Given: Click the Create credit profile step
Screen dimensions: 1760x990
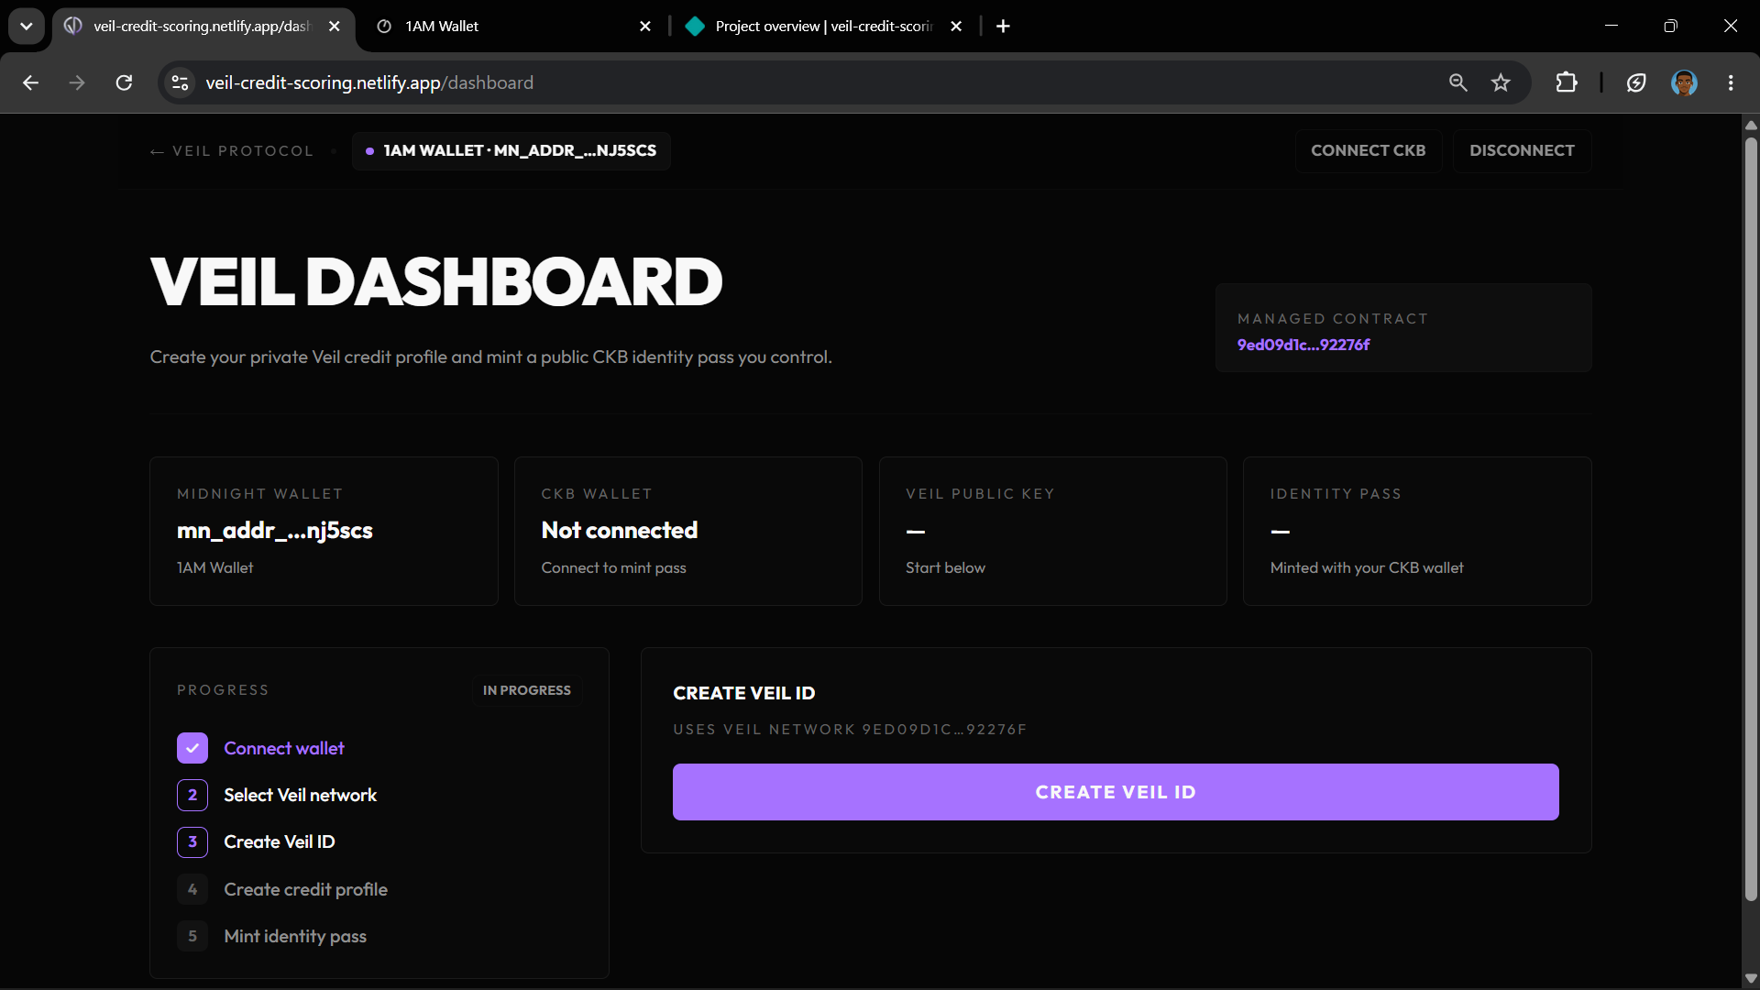Looking at the screenshot, I should 305,889.
